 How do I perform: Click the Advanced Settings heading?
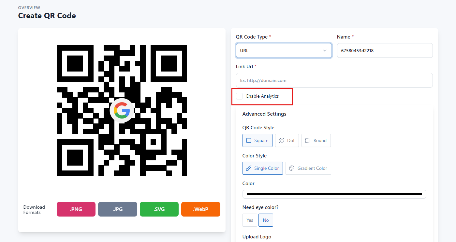click(264, 114)
